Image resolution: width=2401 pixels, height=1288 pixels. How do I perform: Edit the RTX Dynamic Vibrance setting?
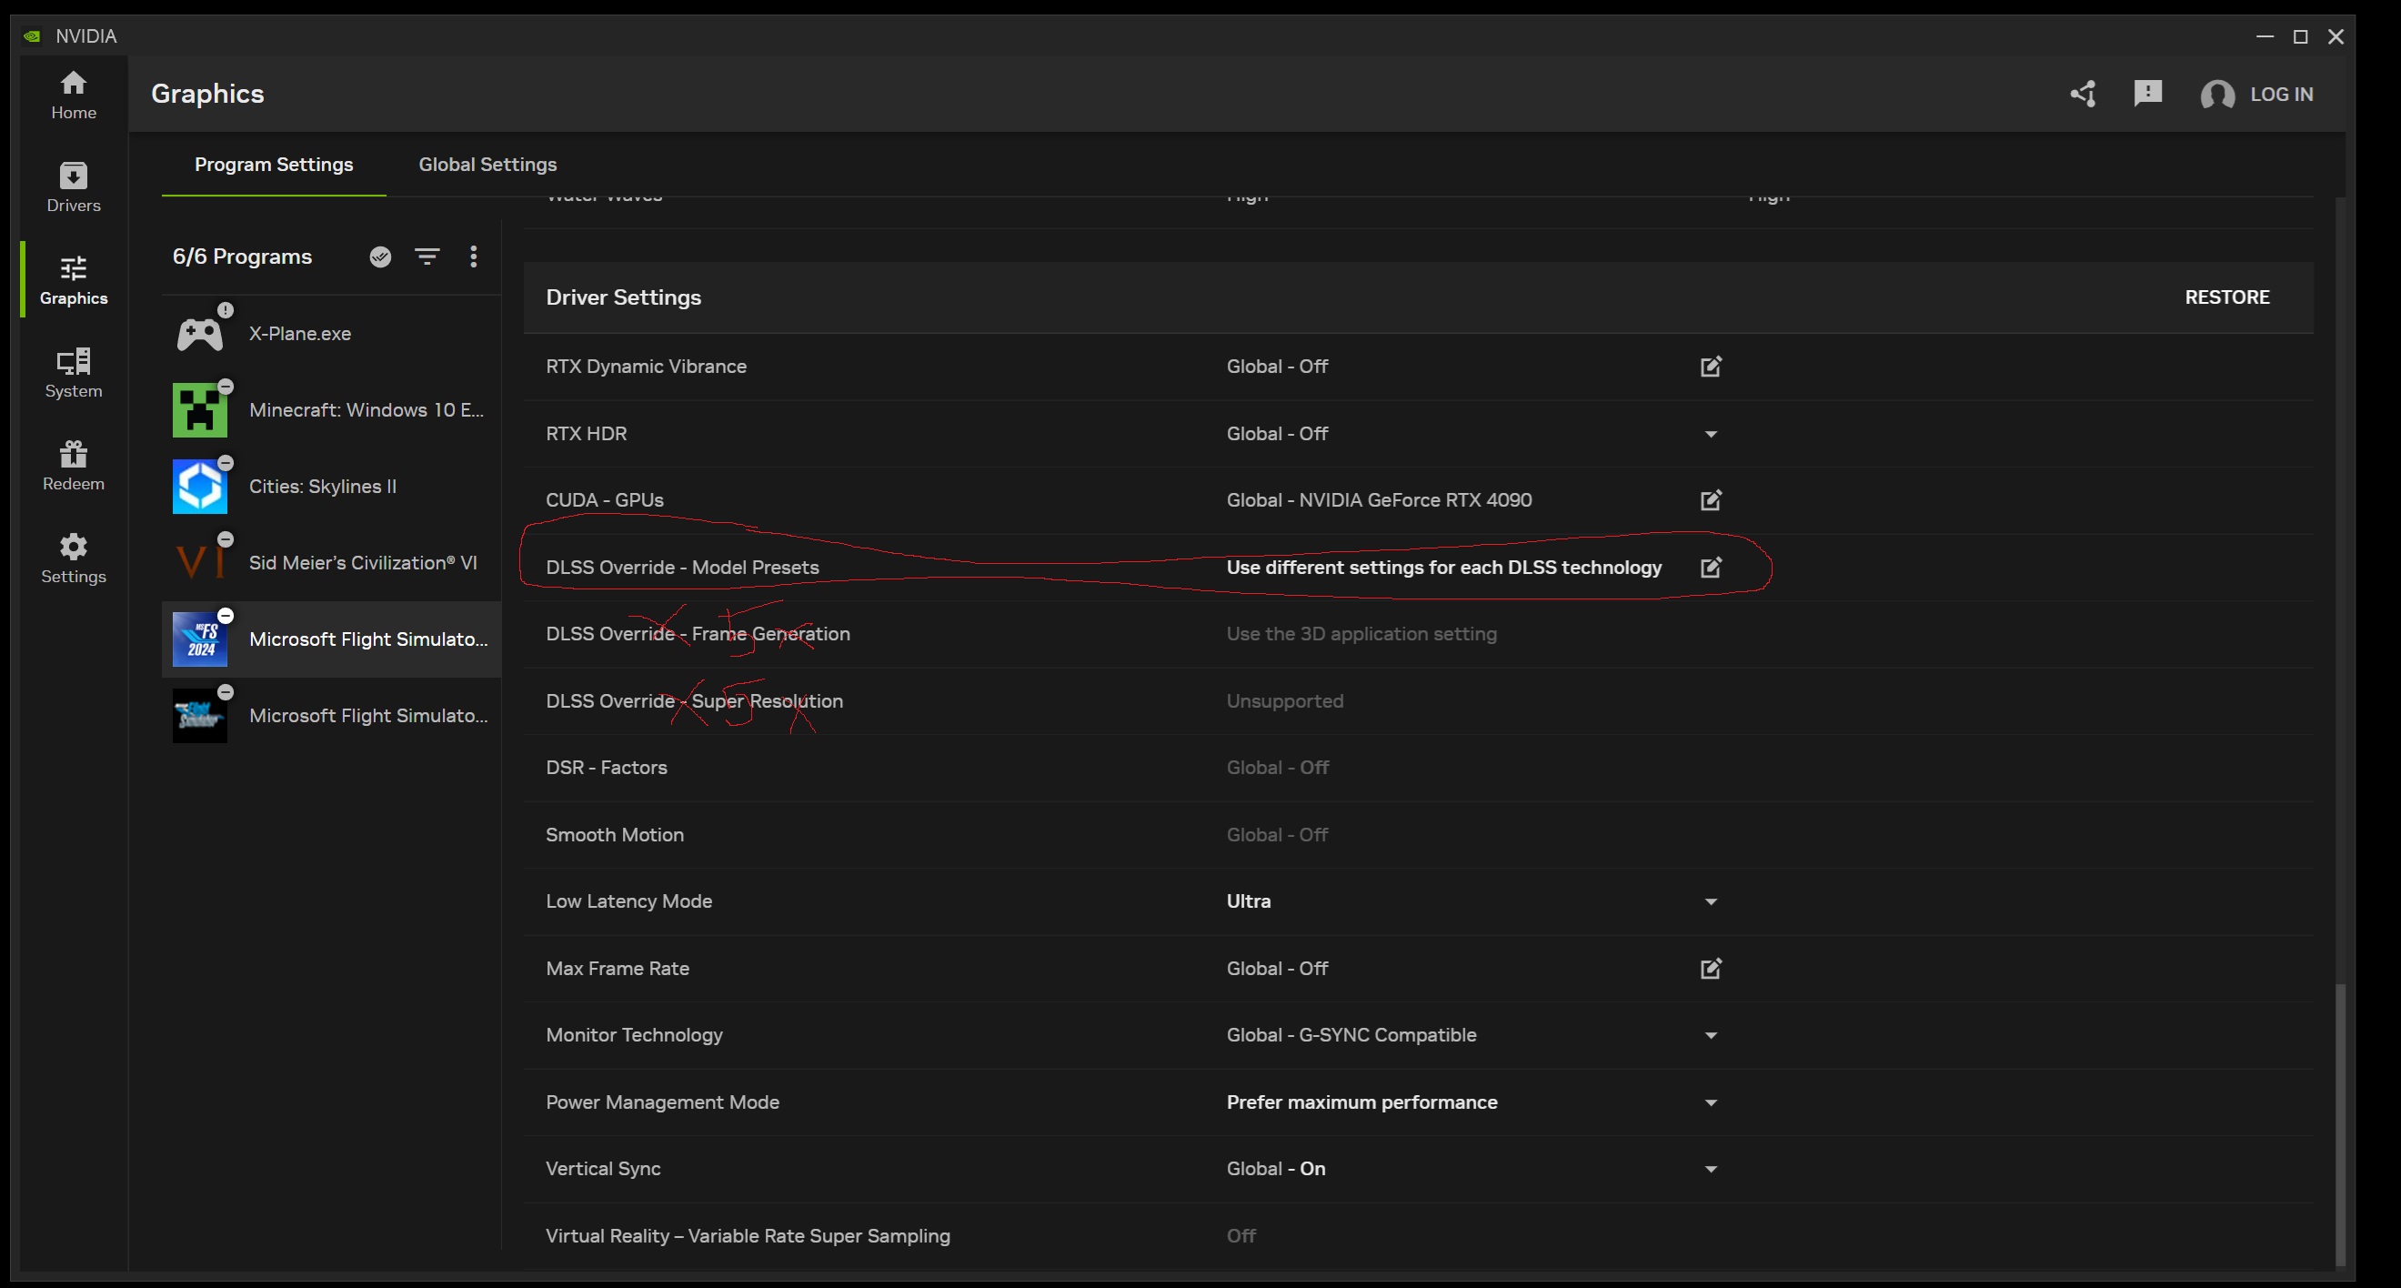click(x=1711, y=367)
